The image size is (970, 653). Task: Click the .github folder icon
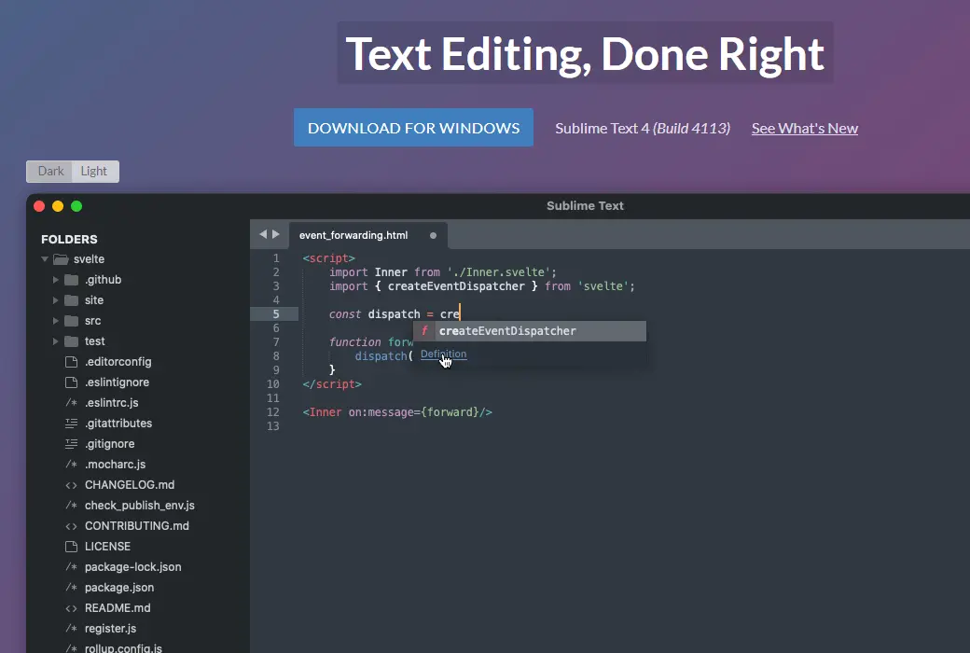[x=72, y=280]
